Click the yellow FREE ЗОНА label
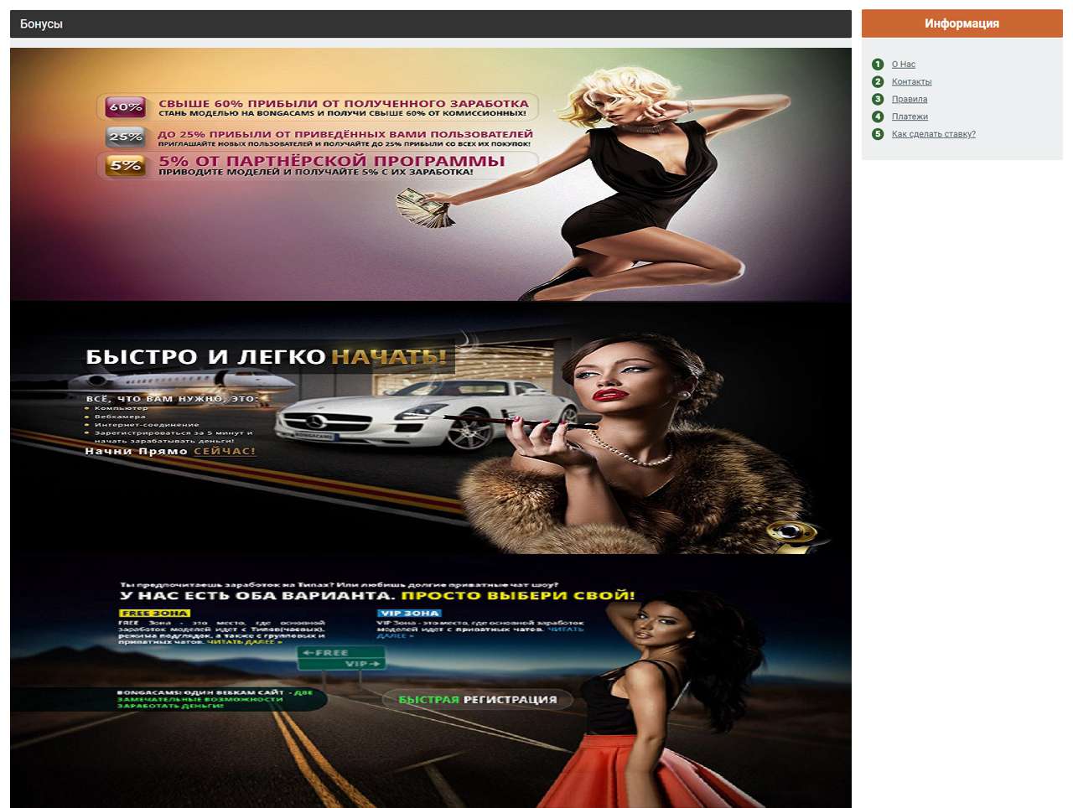The image size is (1073, 808). coord(154,614)
